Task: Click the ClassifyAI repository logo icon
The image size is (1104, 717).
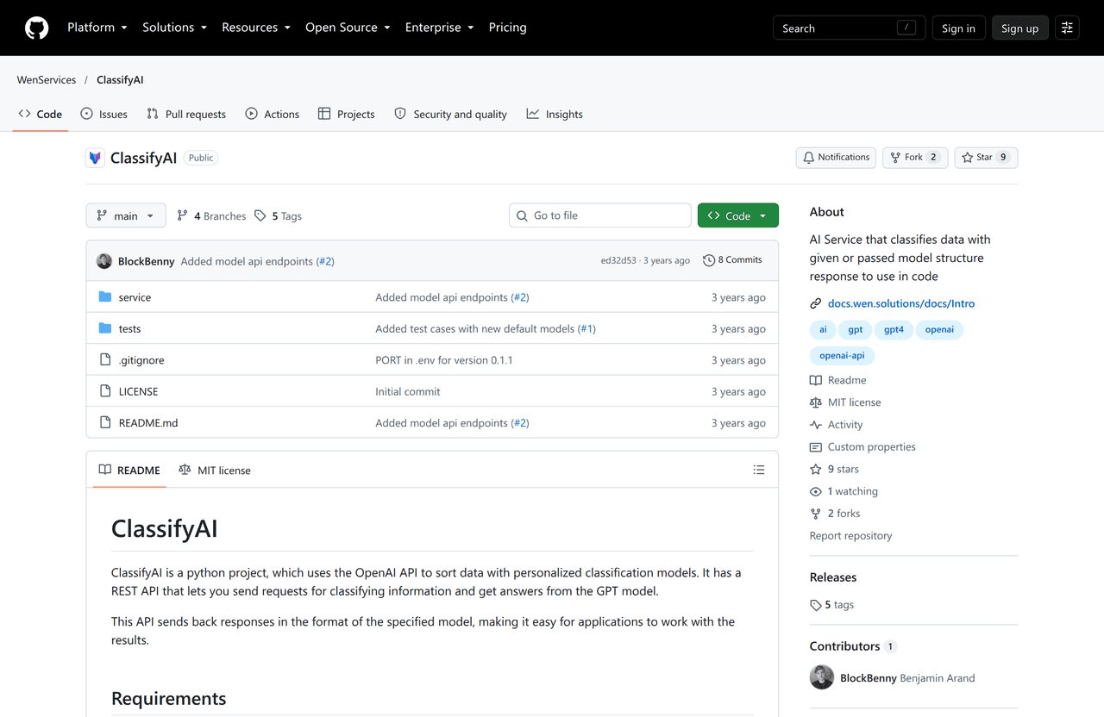Action: (95, 158)
